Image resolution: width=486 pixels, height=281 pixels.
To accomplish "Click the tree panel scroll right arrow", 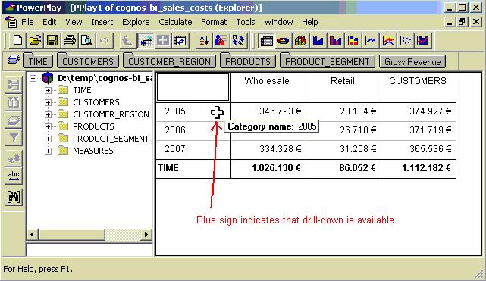I will [x=146, y=235].
